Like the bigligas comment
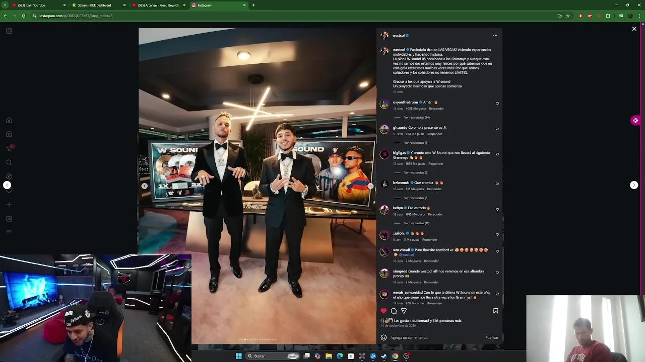The width and height of the screenshot is (645, 362). pyautogui.click(x=497, y=154)
